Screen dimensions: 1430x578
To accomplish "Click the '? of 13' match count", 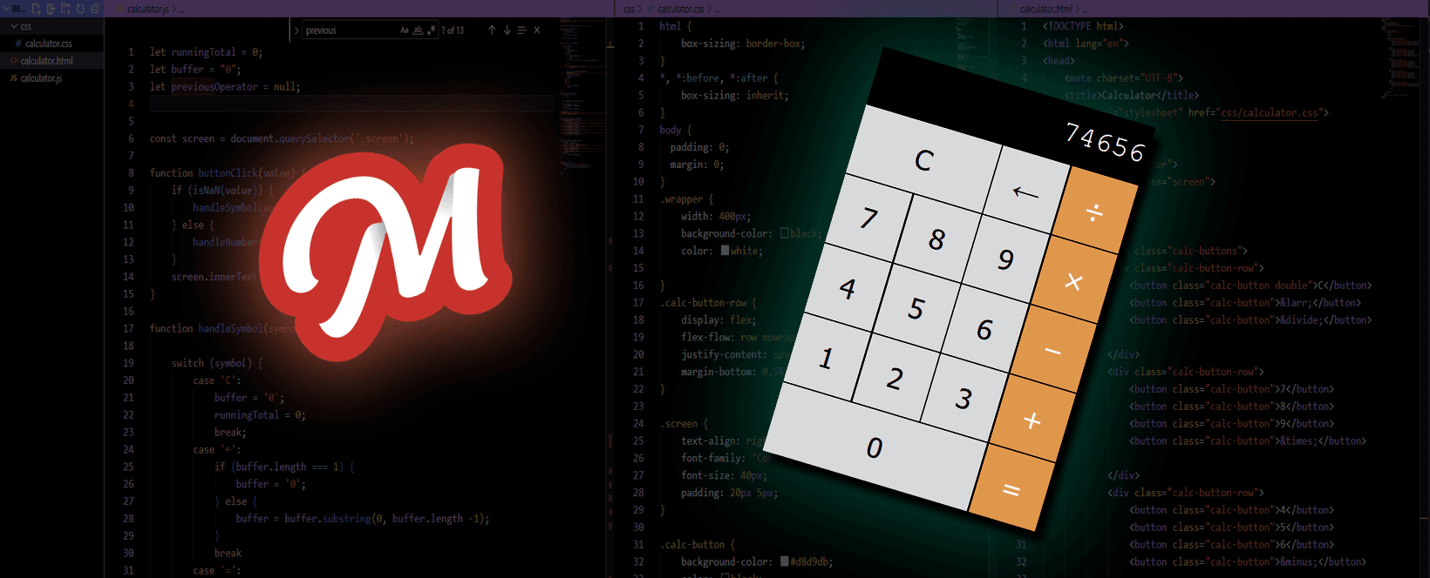I will (453, 30).
